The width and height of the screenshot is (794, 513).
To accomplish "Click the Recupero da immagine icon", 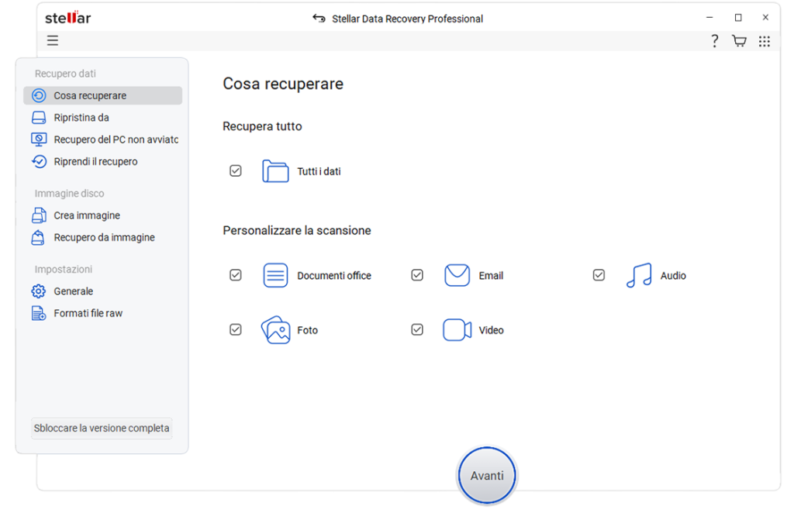I will (38, 237).
